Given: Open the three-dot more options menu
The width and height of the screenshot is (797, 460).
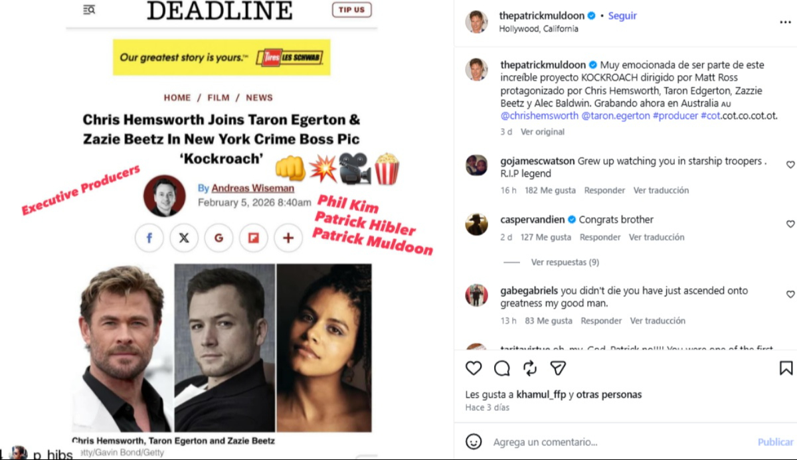Looking at the screenshot, I should click(x=785, y=22).
